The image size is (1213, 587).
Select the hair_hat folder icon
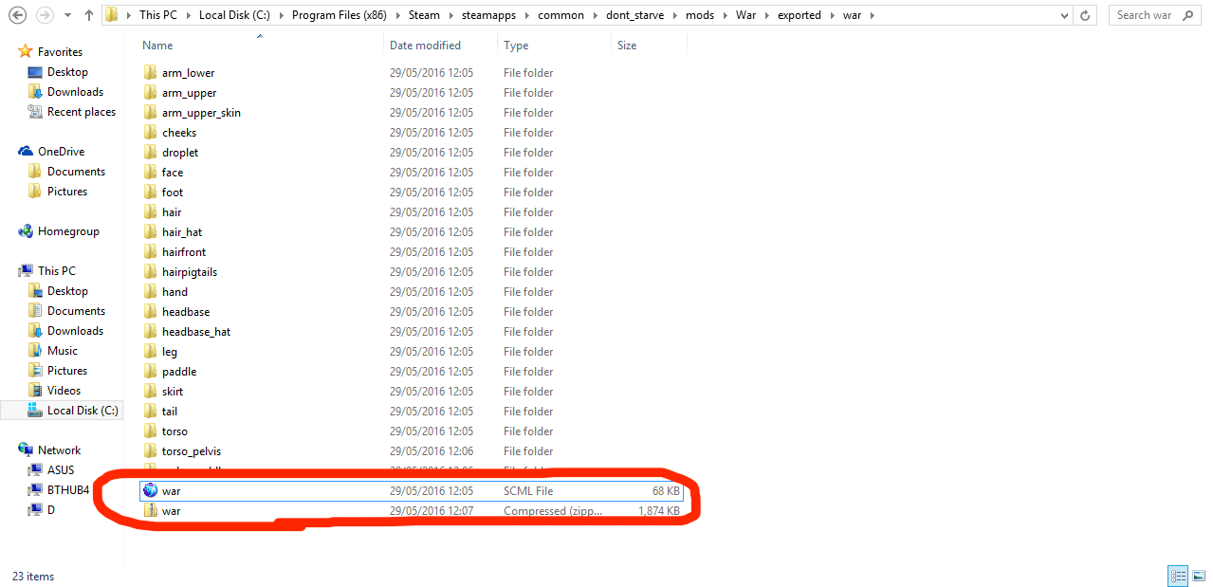(150, 232)
